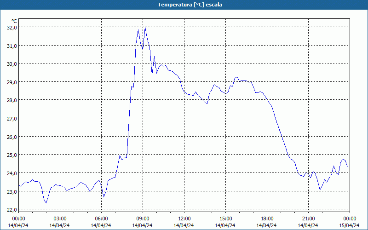The height and width of the screenshot is (230, 368).
Task: Select the 22,0 minimum scale label
Action: pos(12,210)
